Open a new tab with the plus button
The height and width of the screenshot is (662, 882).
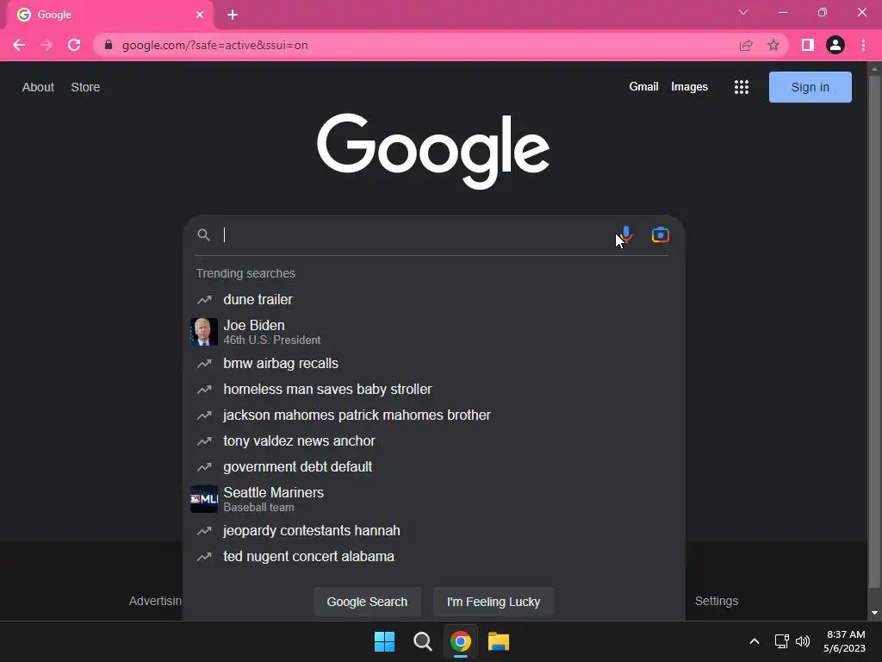[x=233, y=15]
